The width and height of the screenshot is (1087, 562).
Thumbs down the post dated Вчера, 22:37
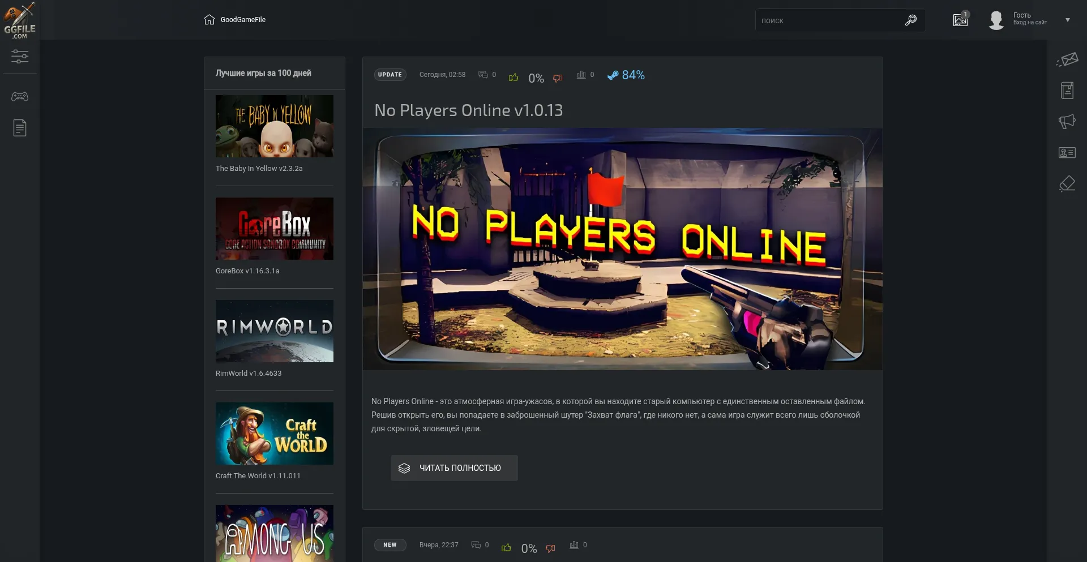pyautogui.click(x=550, y=548)
